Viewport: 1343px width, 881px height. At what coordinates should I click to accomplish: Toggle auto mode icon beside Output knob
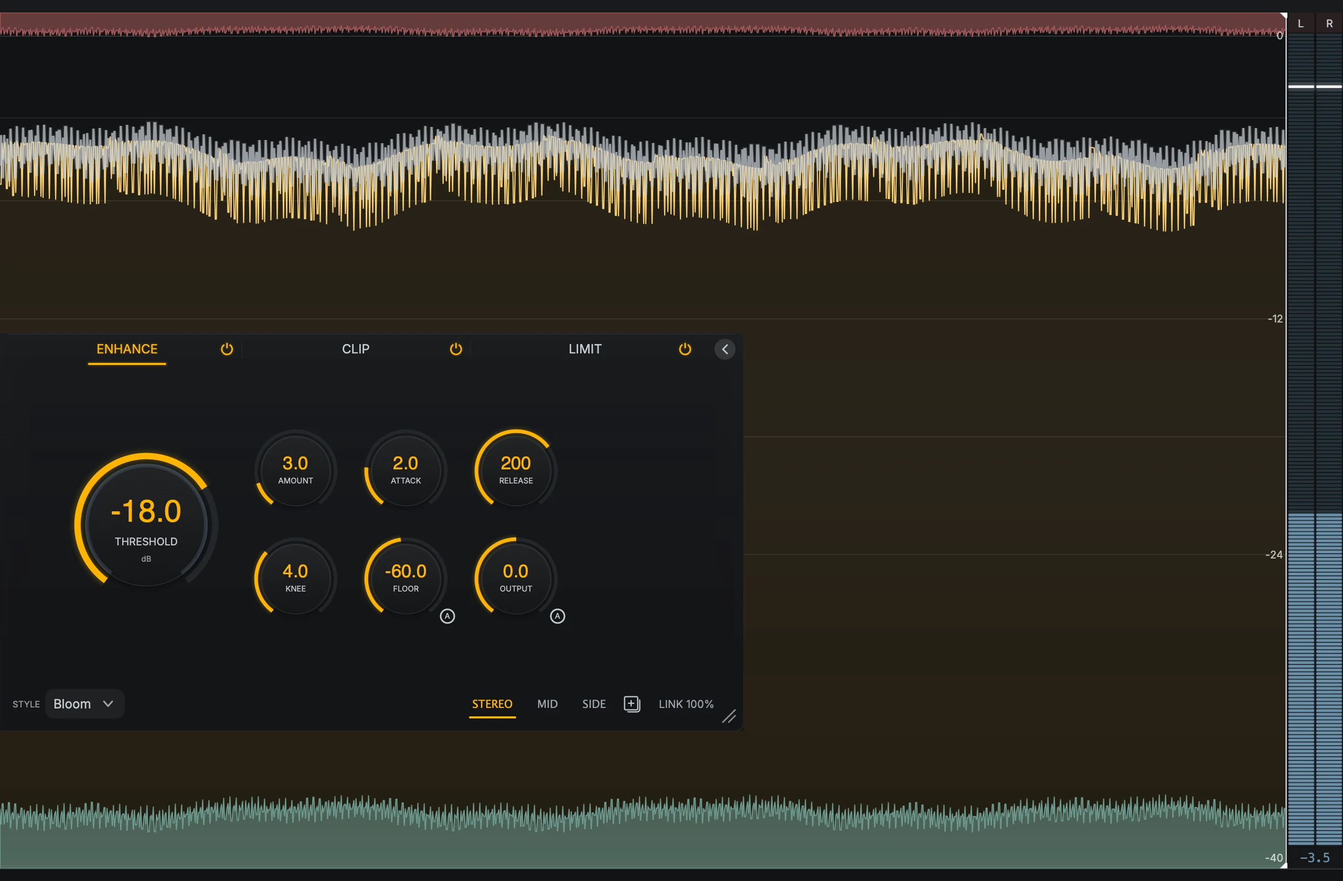(x=558, y=616)
